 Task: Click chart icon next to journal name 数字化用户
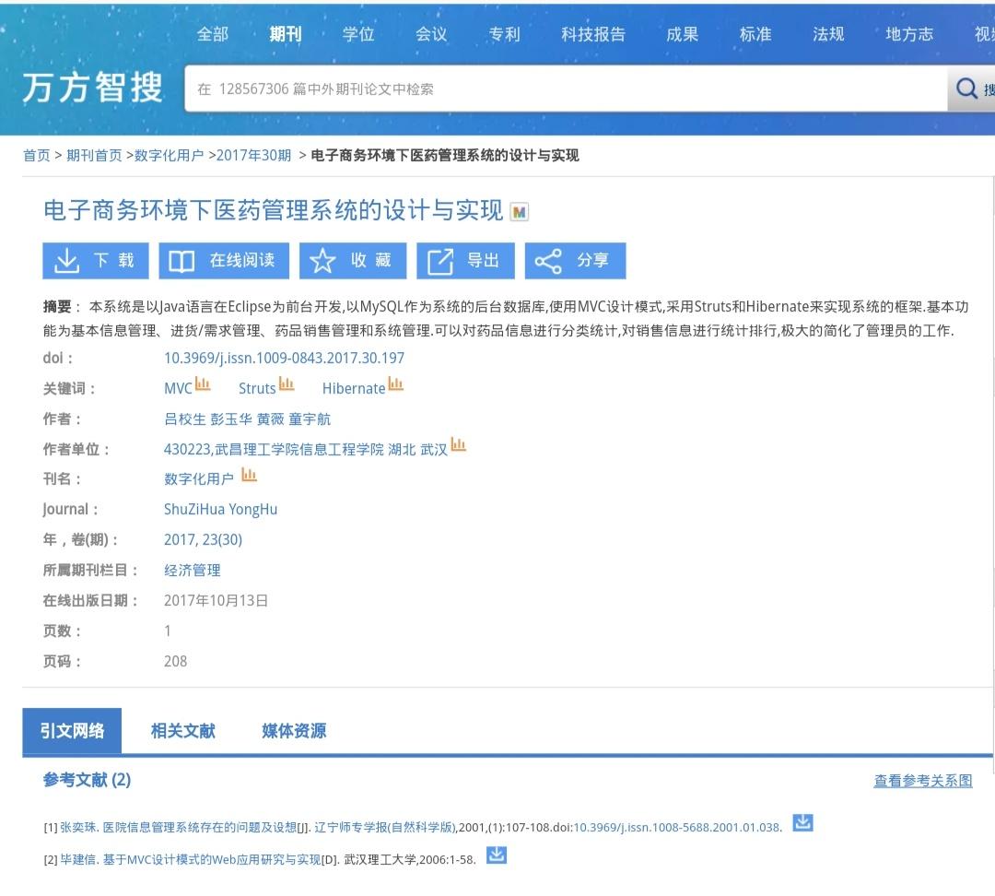click(249, 475)
